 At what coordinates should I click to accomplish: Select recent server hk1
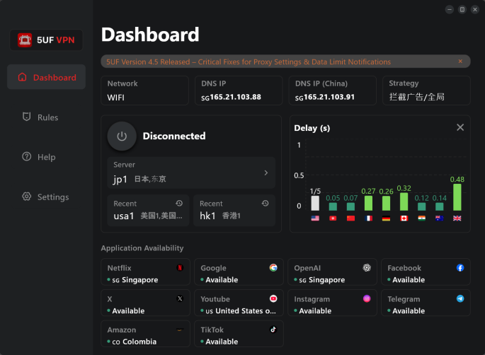pos(234,210)
